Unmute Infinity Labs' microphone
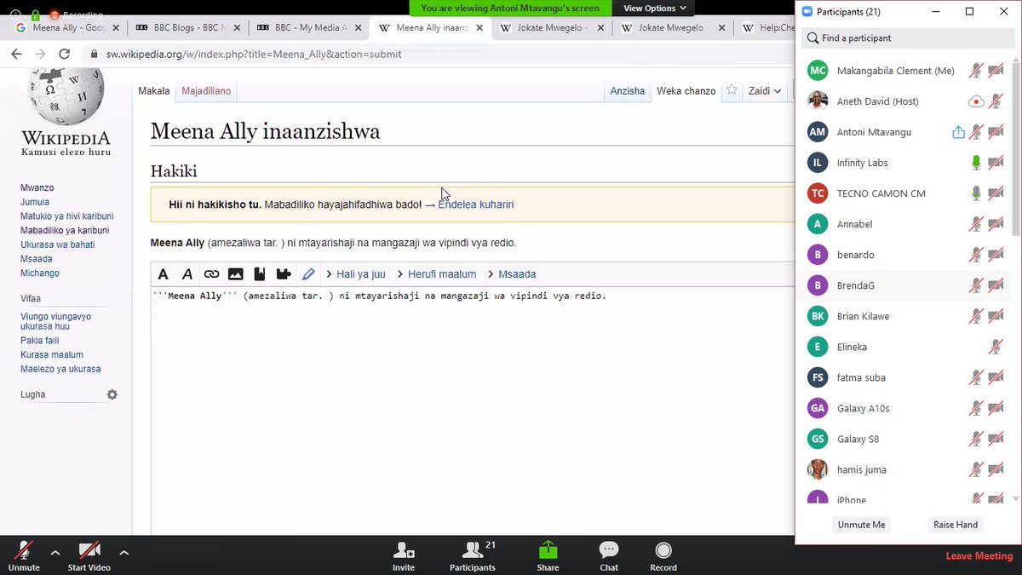Screen dimensions: 1022x575 coord(975,162)
